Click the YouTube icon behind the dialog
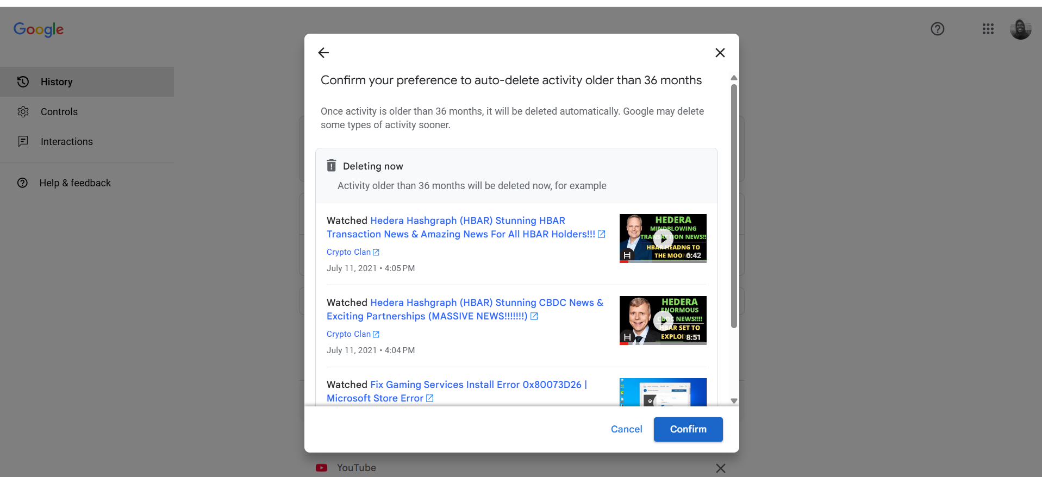 [x=321, y=468]
